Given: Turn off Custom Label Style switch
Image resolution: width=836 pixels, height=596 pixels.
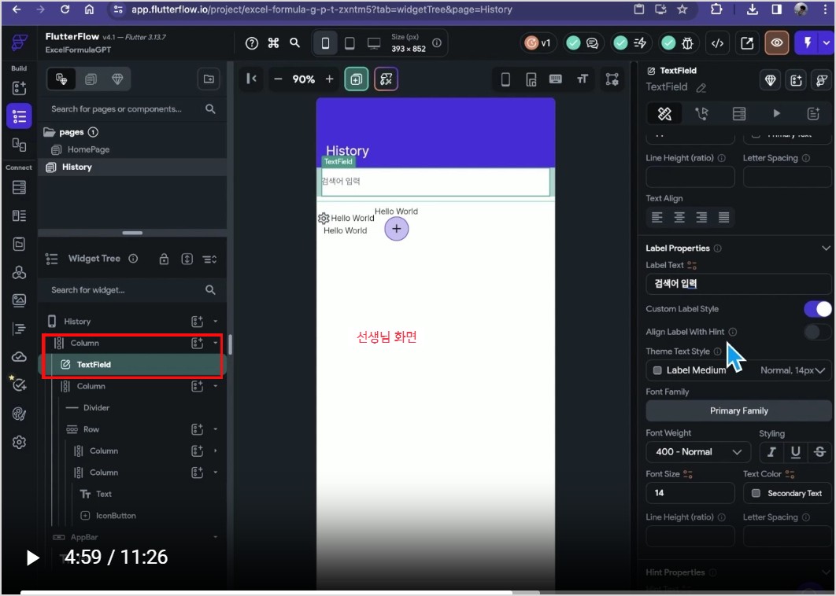Looking at the screenshot, I should point(818,309).
